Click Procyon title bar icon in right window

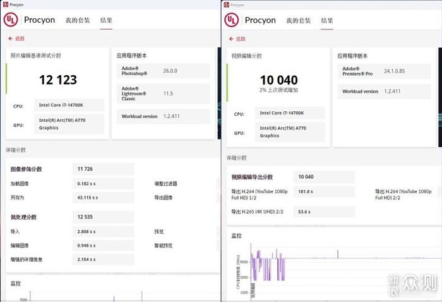pos(226,5)
